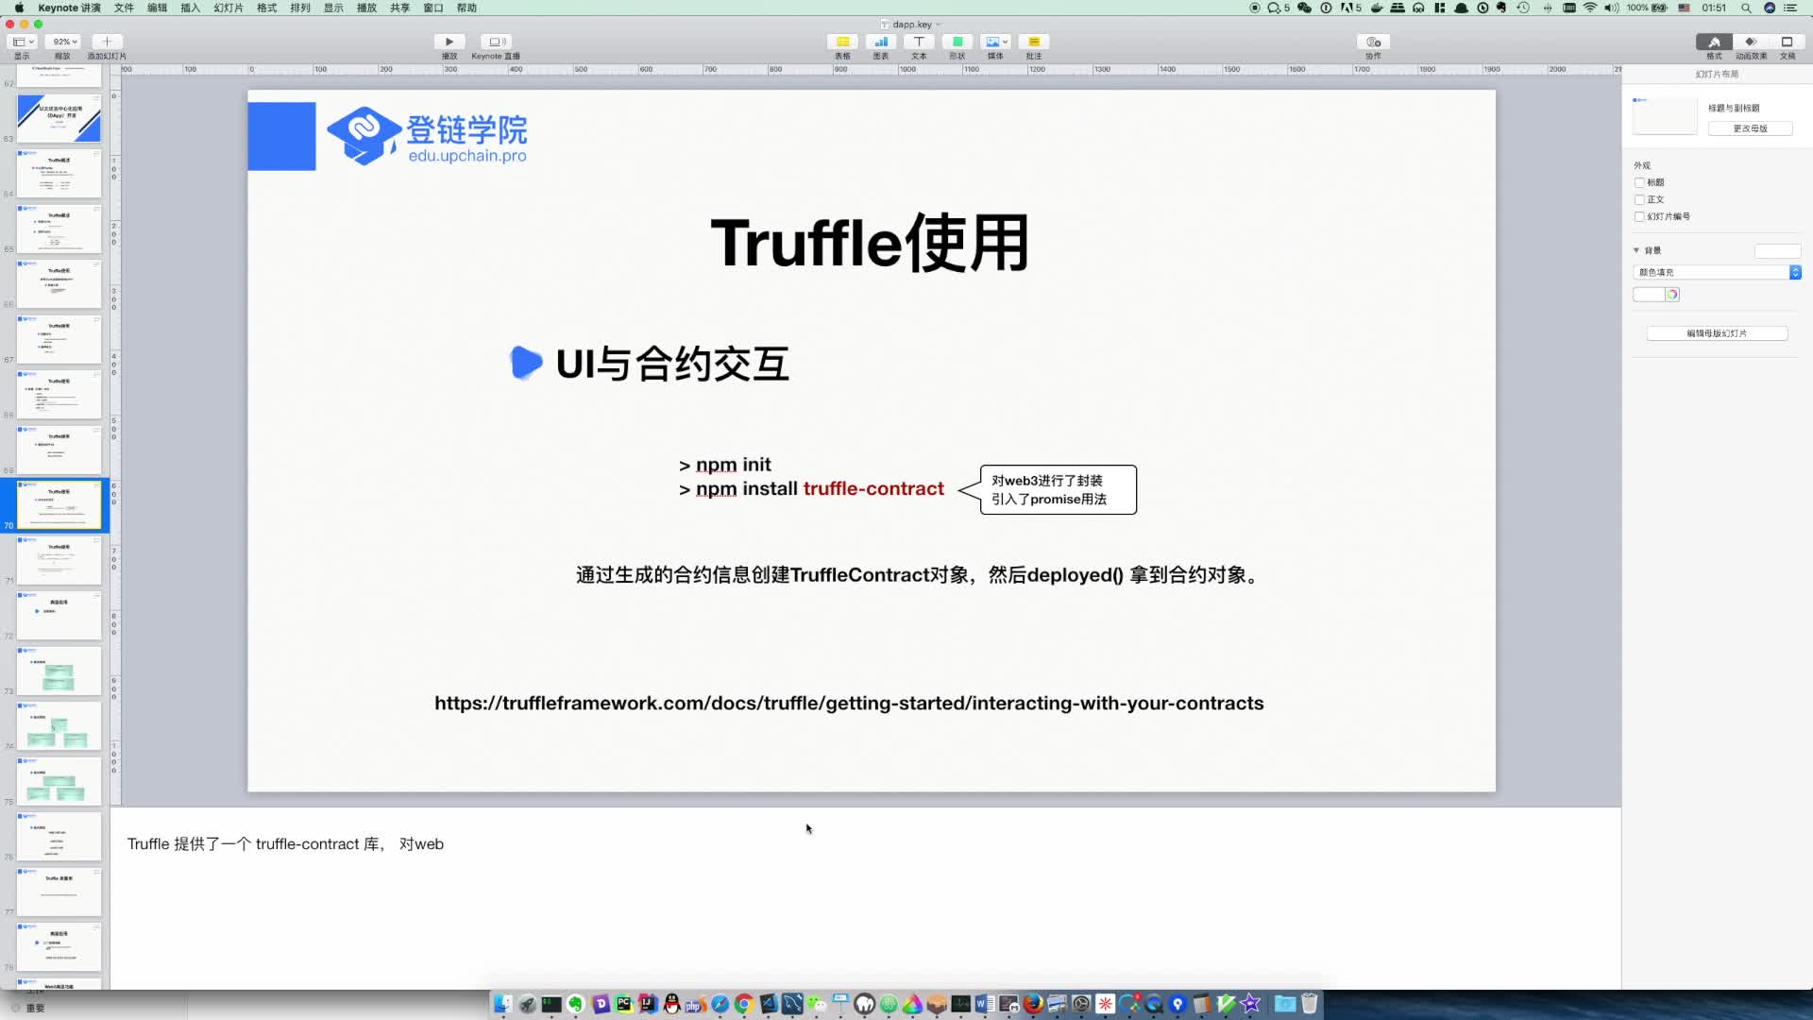Open Evernote in the Dock

pyautogui.click(x=576, y=1004)
